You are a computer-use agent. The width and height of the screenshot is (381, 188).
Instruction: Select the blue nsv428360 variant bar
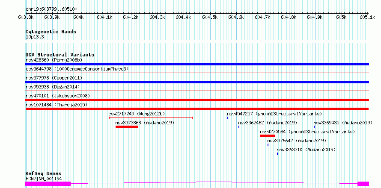click(197, 64)
